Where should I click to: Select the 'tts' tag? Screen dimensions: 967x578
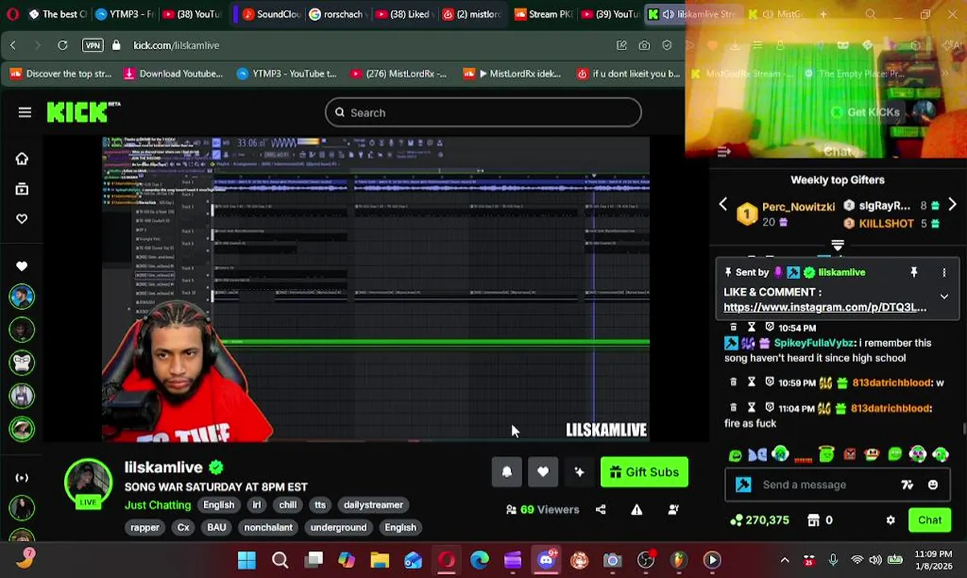pyautogui.click(x=320, y=505)
